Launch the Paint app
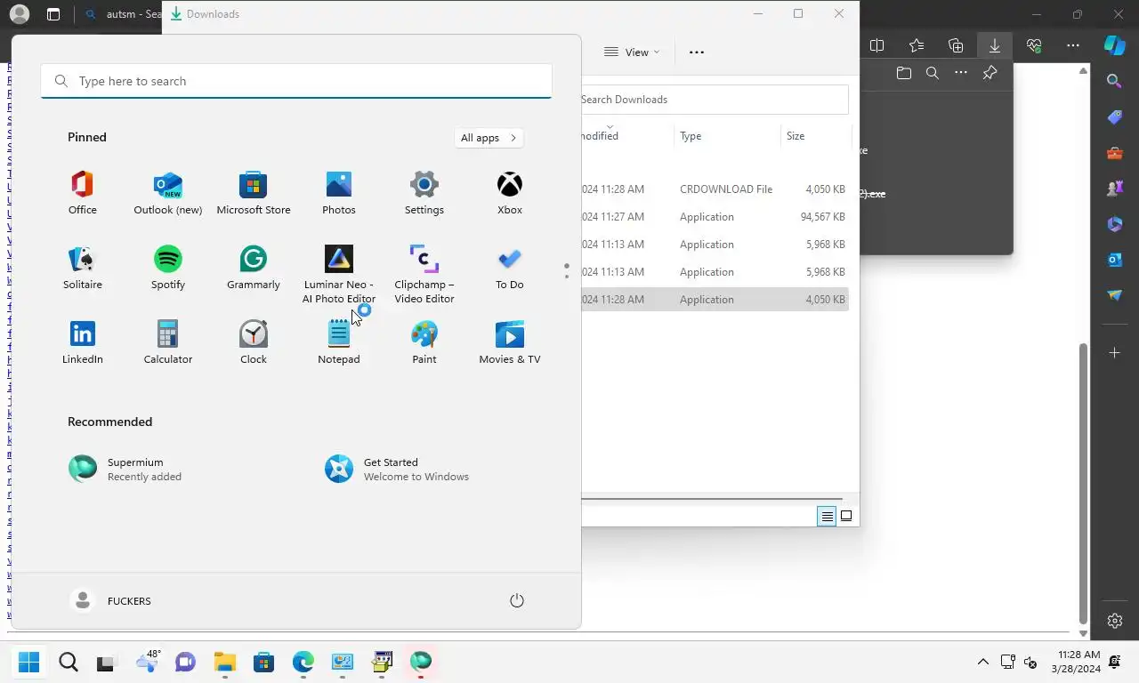Image resolution: width=1139 pixels, height=683 pixels. click(x=424, y=342)
